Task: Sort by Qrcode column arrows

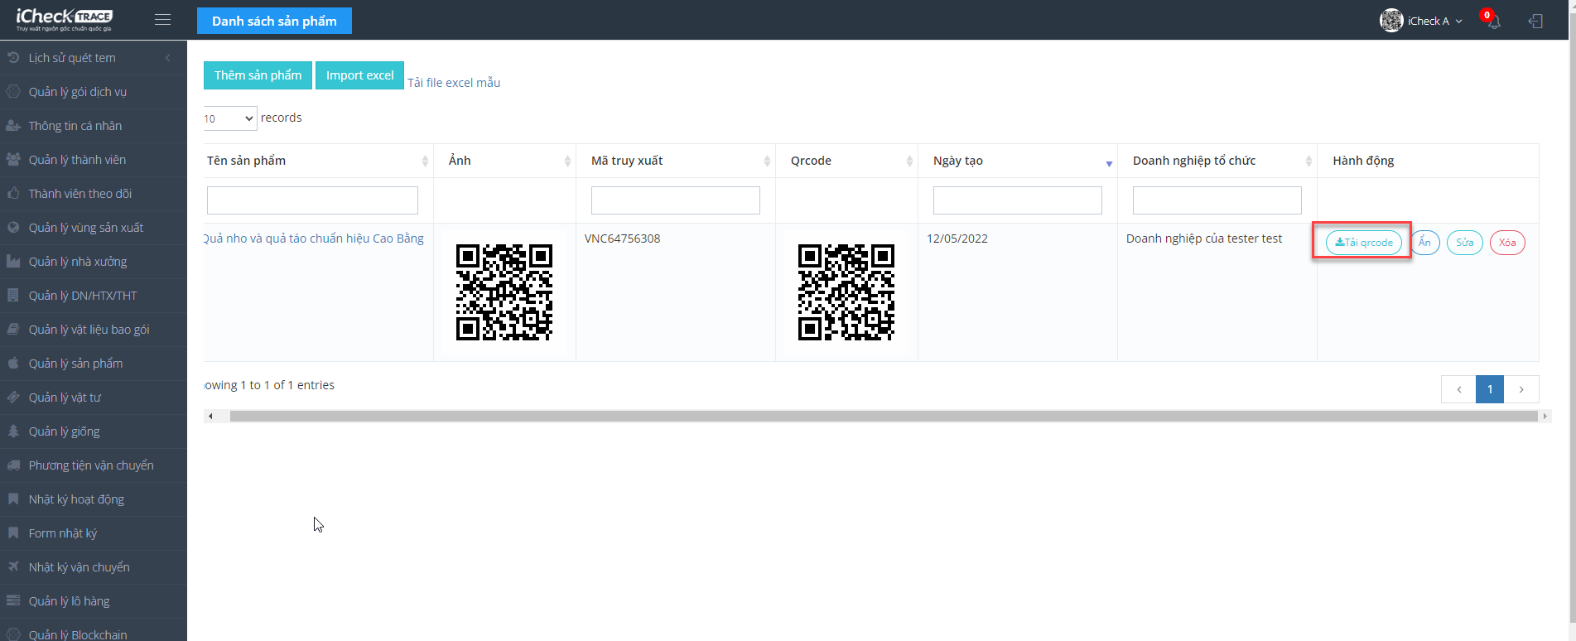Action: [909, 161]
